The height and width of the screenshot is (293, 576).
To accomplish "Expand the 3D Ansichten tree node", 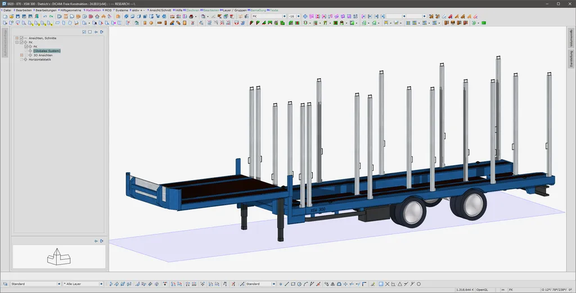I will pos(21,55).
